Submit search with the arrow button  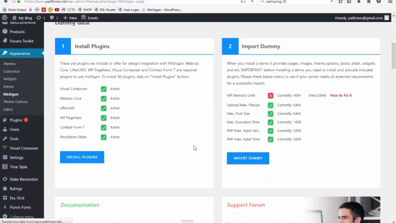coord(331,2)
